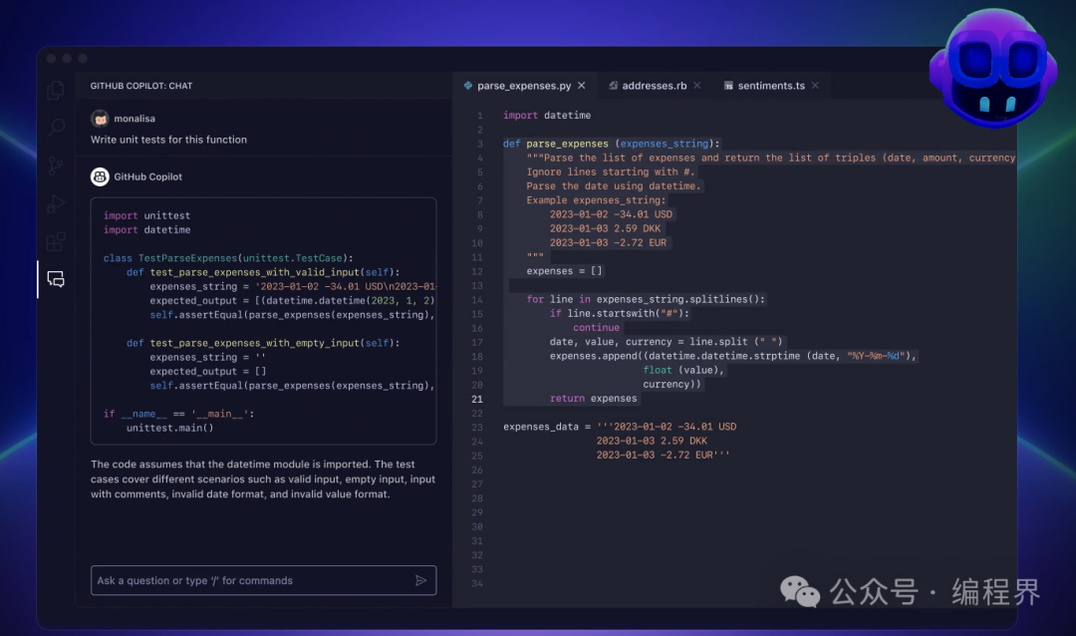1076x636 pixels.
Task: Click the 'Write unit tests for this function' message
Action: [x=168, y=140]
